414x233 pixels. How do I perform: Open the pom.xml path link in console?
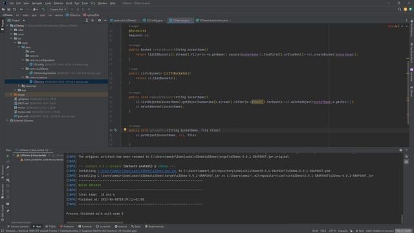[136, 171]
